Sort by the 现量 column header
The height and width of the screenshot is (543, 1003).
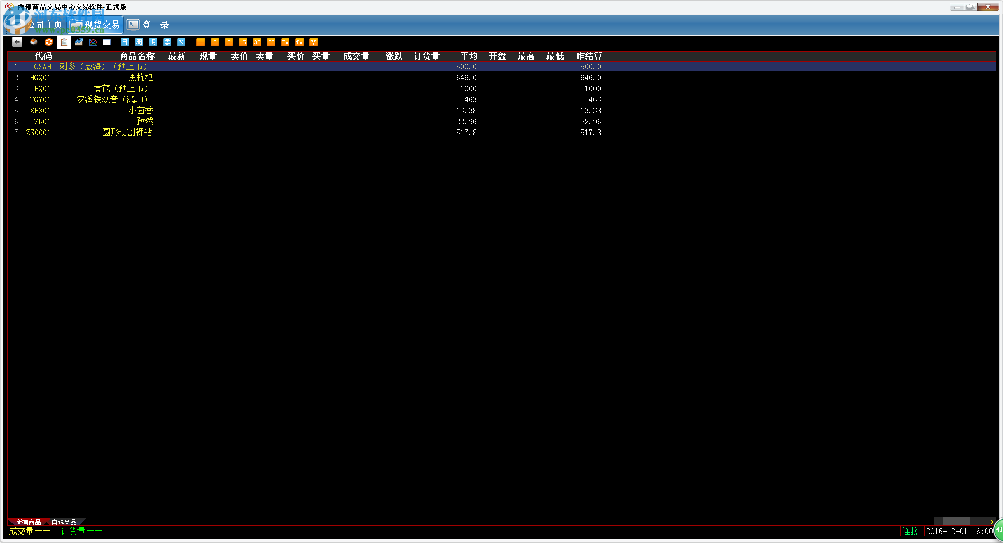pyautogui.click(x=208, y=56)
